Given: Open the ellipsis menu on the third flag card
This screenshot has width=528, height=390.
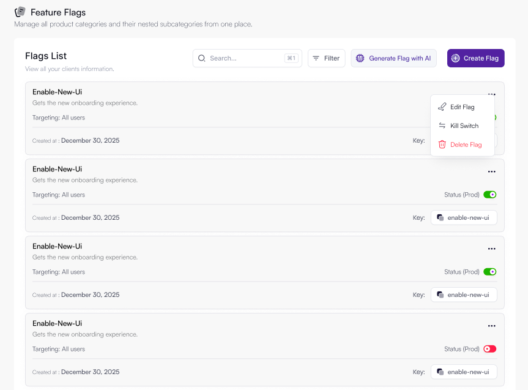Looking at the screenshot, I should [491, 249].
